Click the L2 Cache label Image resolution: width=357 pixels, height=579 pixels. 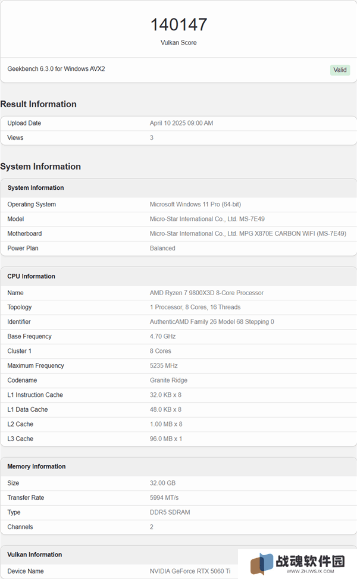pyautogui.click(x=20, y=424)
